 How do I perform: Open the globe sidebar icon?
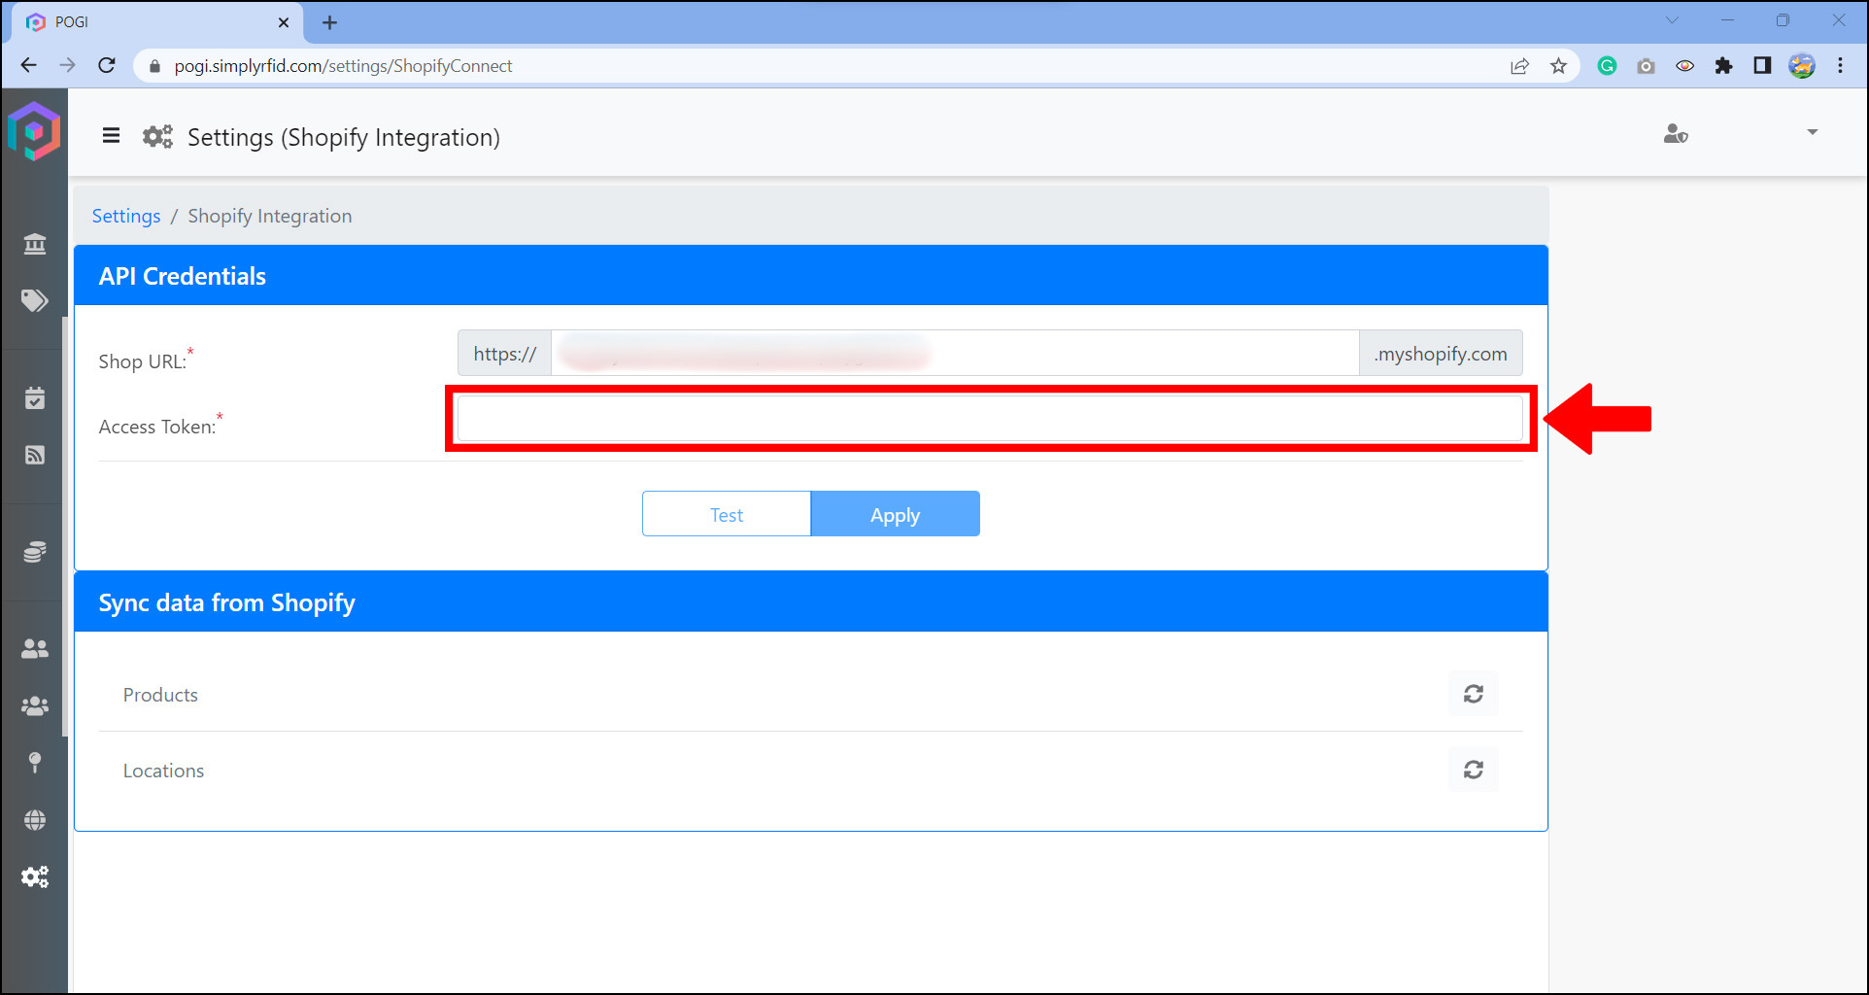coord(35,820)
